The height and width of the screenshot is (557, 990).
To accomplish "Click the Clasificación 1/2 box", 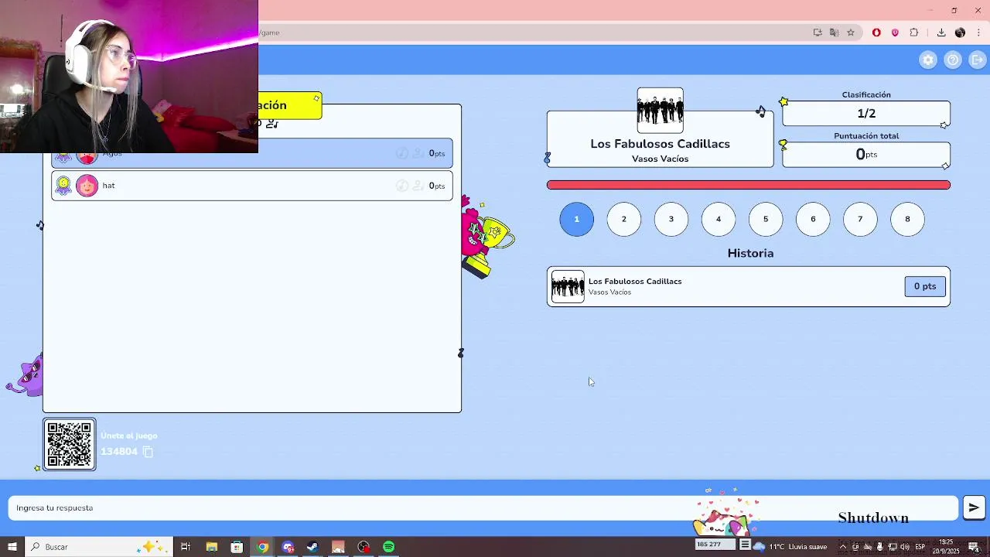I will (x=866, y=114).
